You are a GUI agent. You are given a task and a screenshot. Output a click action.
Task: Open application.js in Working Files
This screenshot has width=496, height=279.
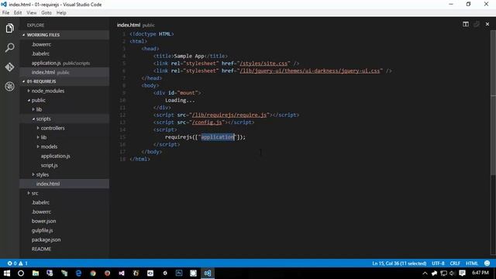click(x=64, y=63)
